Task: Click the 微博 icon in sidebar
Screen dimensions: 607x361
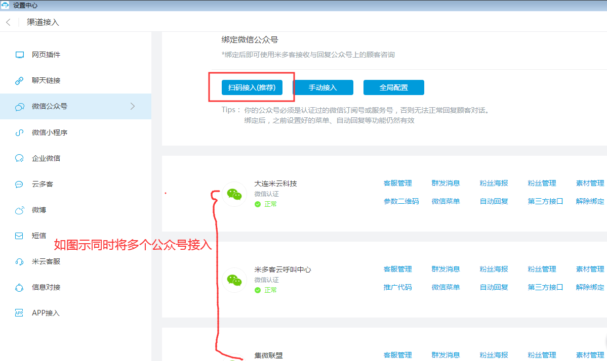Action: (20, 210)
